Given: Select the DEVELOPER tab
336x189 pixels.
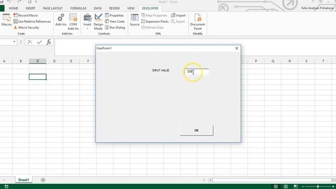Looking at the screenshot, I should (150, 8).
